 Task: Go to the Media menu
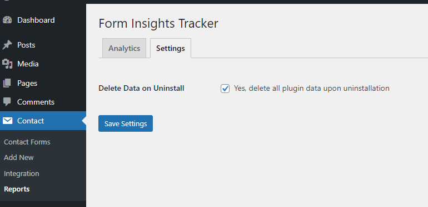28,64
